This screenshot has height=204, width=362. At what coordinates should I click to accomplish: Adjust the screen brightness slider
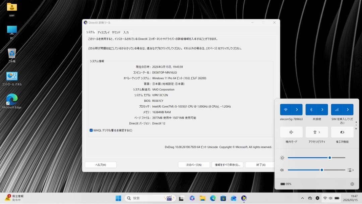point(329,157)
